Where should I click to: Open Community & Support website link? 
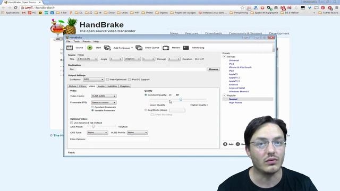click(x=245, y=33)
